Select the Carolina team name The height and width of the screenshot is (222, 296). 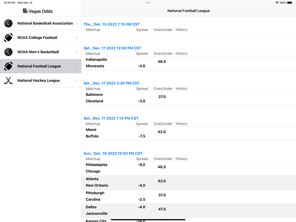93,199
